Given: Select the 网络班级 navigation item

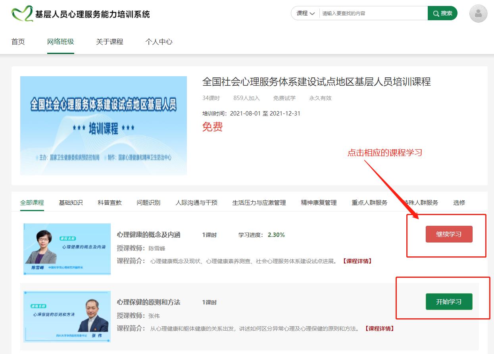Looking at the screenshot, I should [60, 42].
